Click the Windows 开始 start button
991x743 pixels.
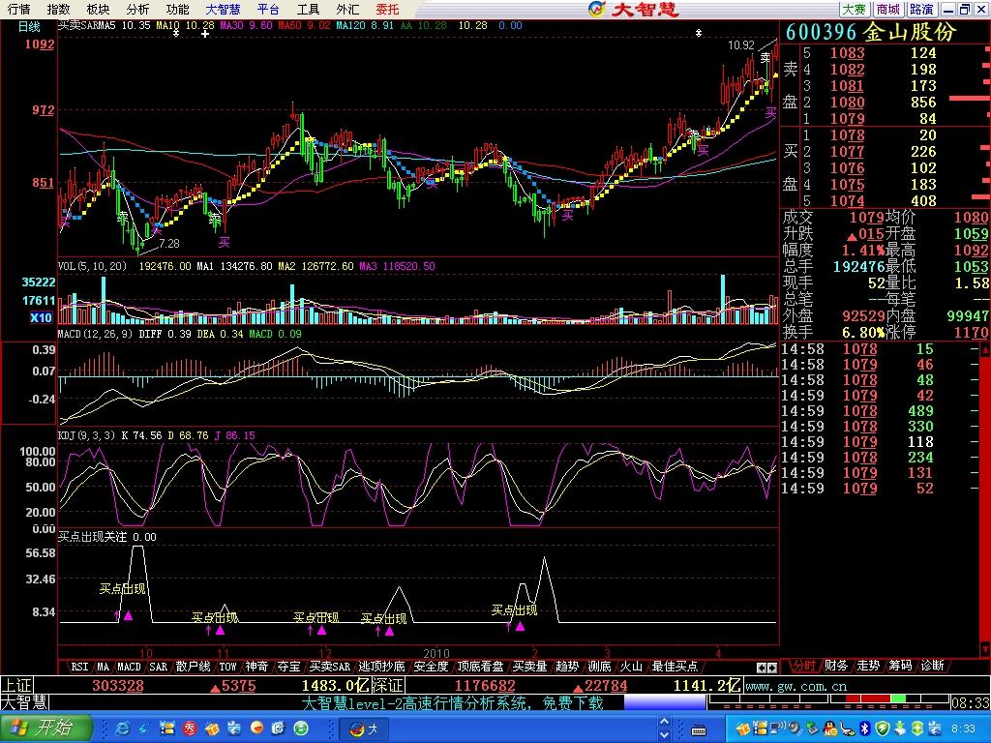(x=45, y=728)
